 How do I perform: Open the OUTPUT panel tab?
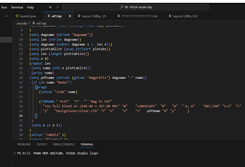(42, 144)
